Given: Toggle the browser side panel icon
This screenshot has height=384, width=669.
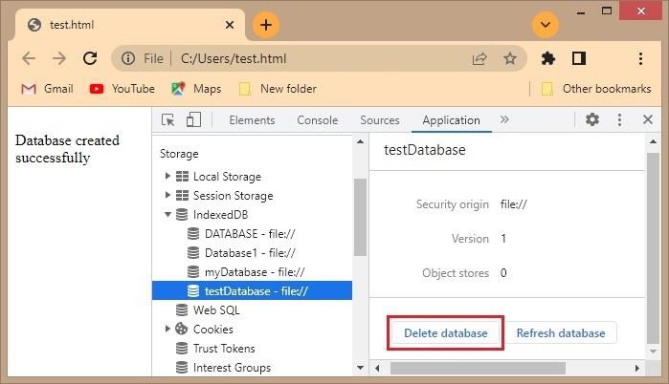Looking at the screenshot, I should (x=578, y=58).
